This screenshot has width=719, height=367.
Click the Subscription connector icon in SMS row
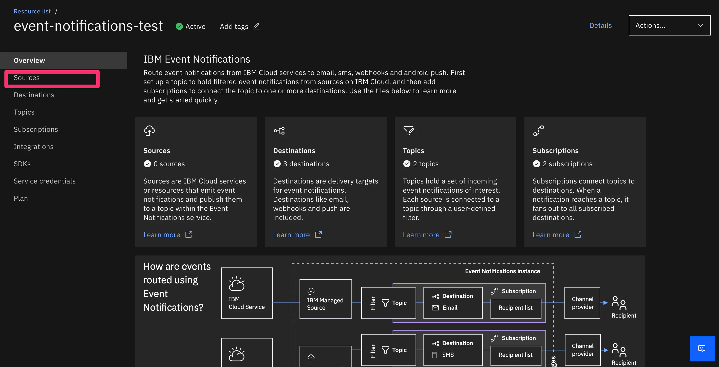coord(494,338)
